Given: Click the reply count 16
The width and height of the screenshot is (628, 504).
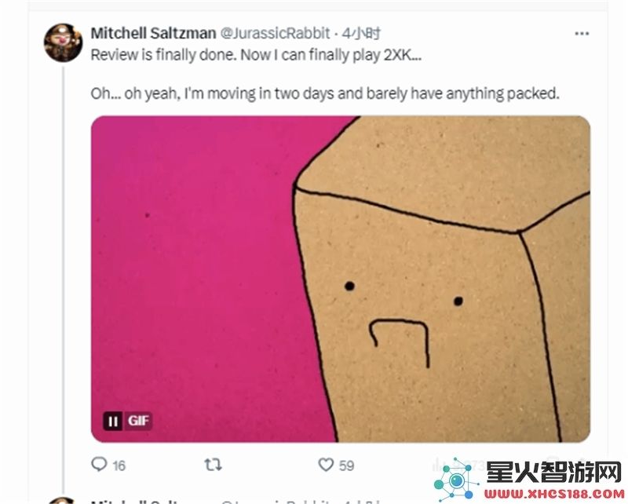Looking at the screenshot, I should (x=119, y=466).
